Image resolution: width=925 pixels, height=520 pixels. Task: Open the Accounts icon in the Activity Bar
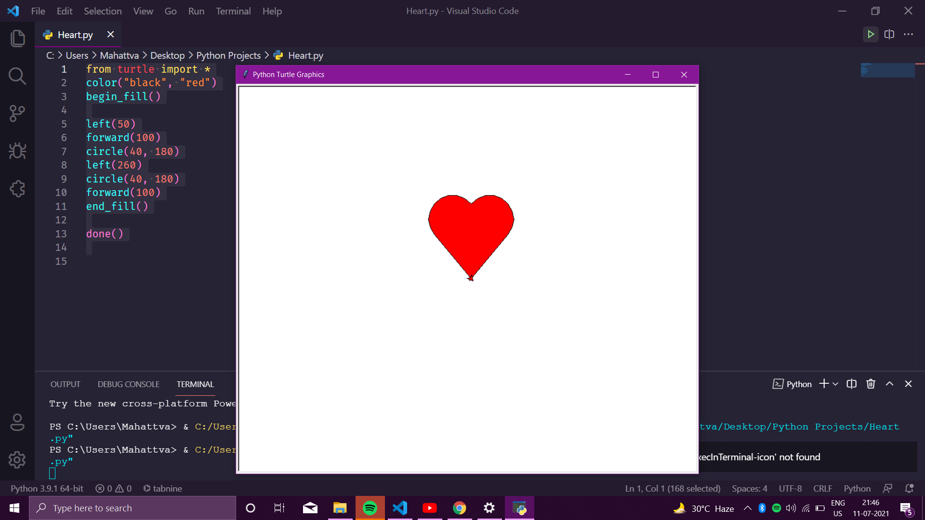pyautogui.click(x=17, y=423)
